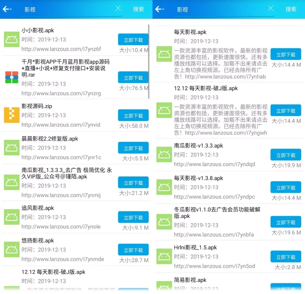
Task: Tap Android icon of 悠扬影视.apk
Action: click(x=12, y=249)
